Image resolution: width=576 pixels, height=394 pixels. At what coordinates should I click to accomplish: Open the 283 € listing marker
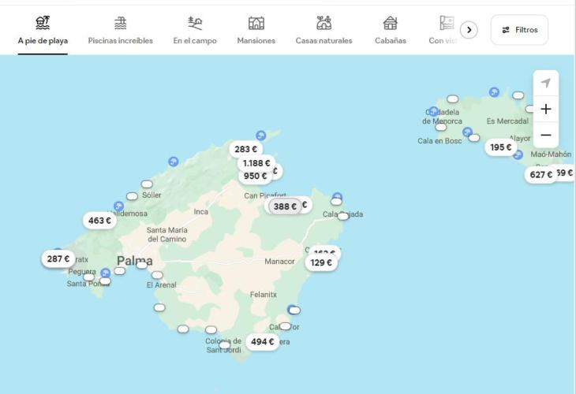(x=245, y=149)
